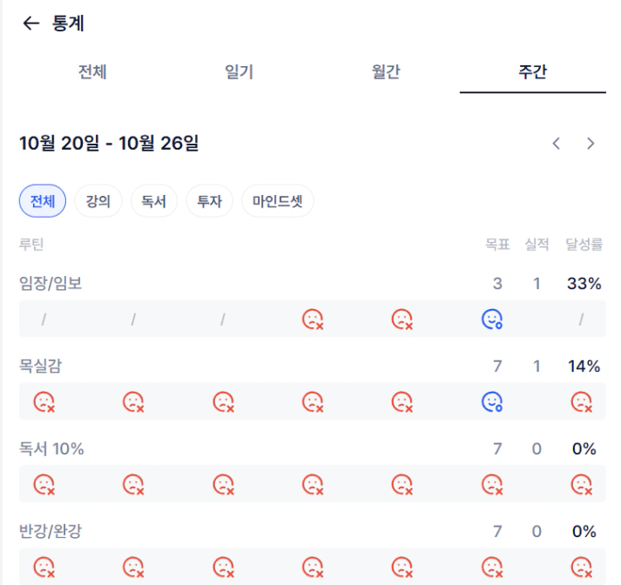Select the 주간 tab
621x585 pixels.
(x=532, y=72)
